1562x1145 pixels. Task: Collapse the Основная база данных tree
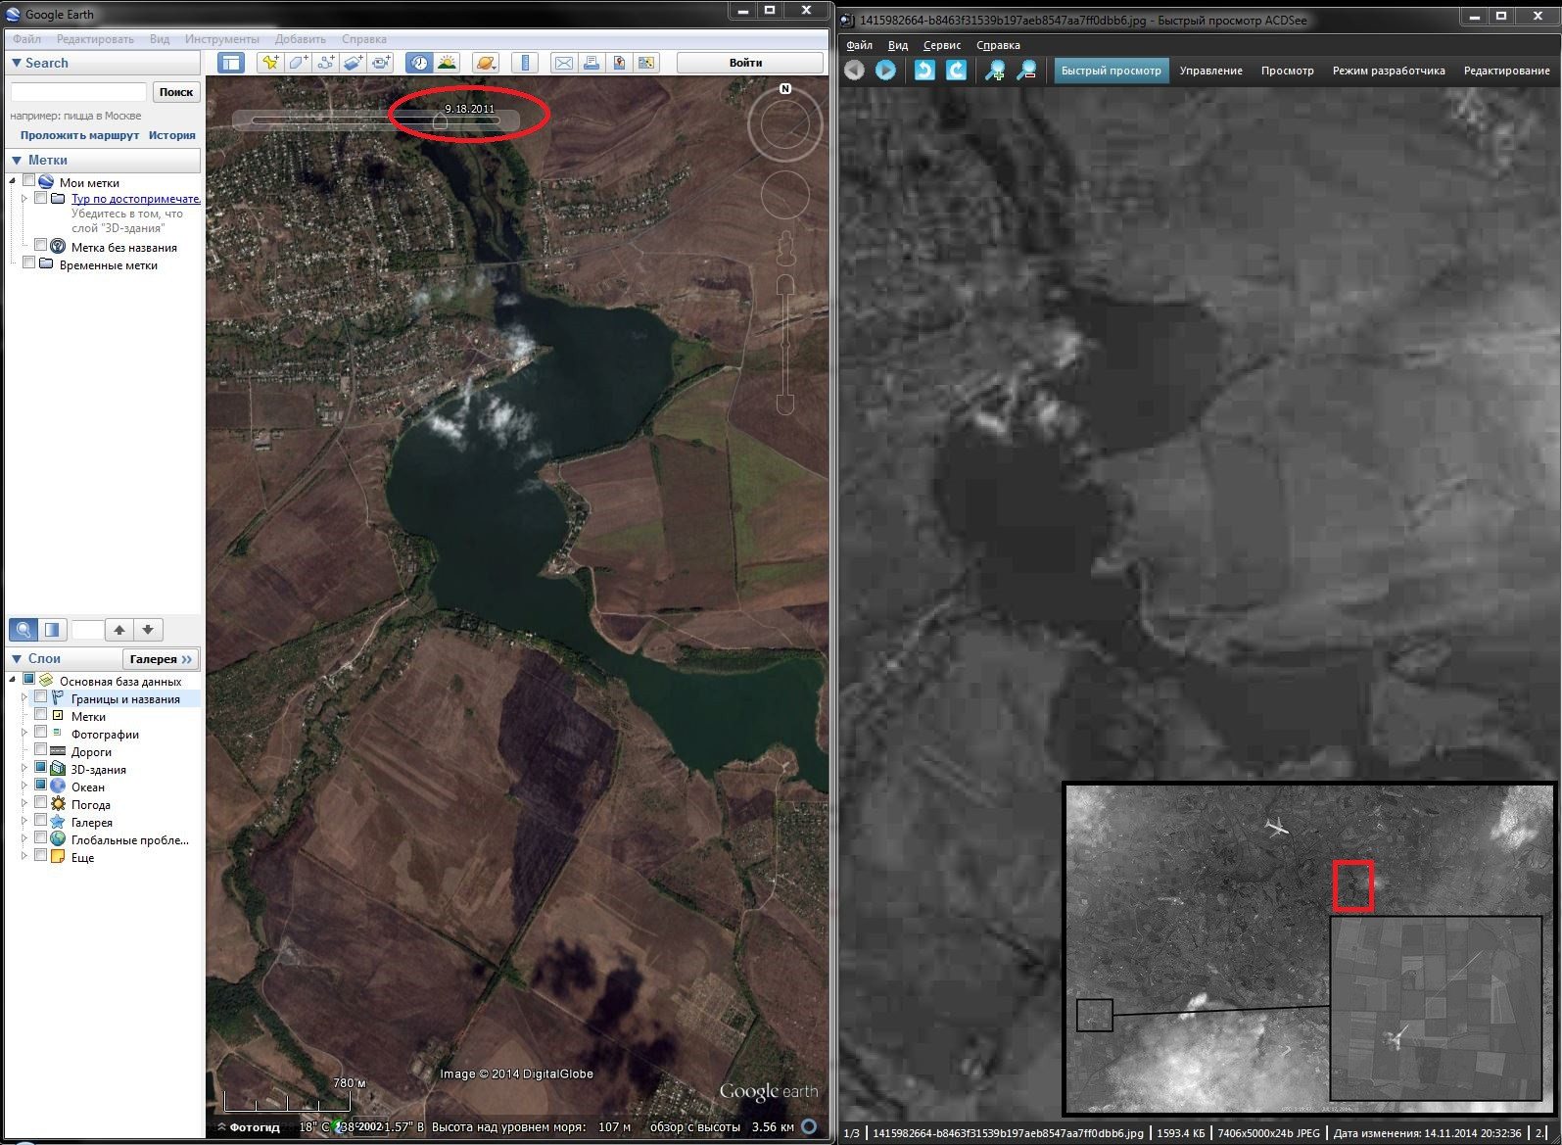point(13,681)
